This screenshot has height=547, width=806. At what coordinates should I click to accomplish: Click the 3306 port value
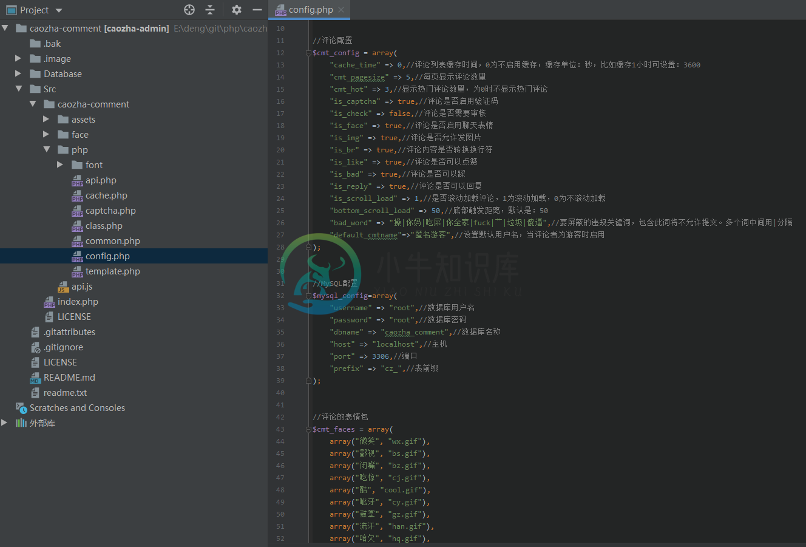(381, 356)
